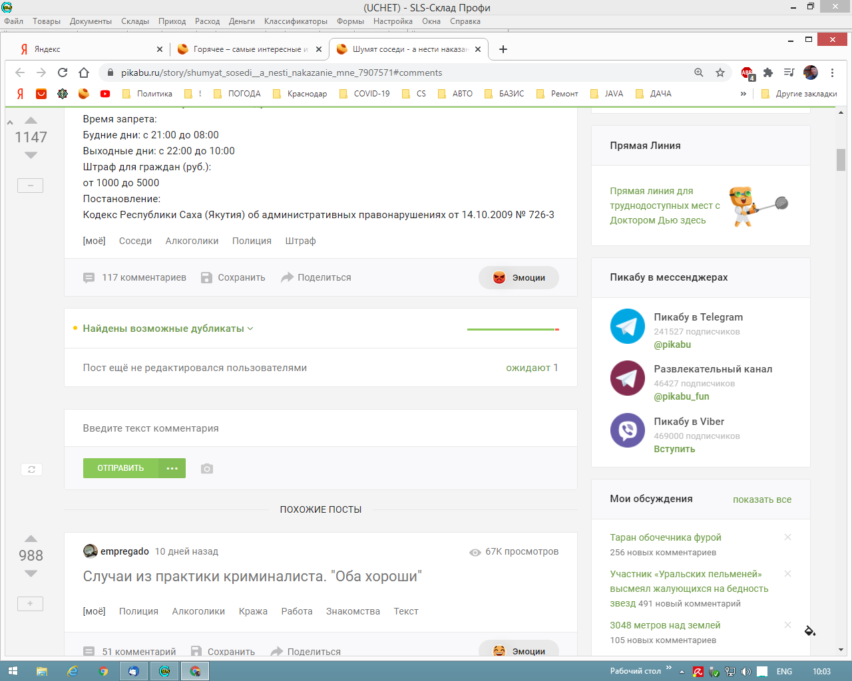
Task: Downvote the post rated 1147
Action: pyautogui.click(x=31, y=155)
